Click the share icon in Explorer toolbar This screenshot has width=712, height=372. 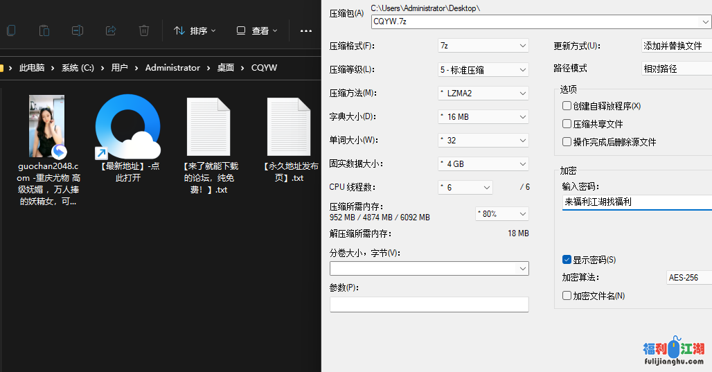pyautogui.click(x=111, y=30)
